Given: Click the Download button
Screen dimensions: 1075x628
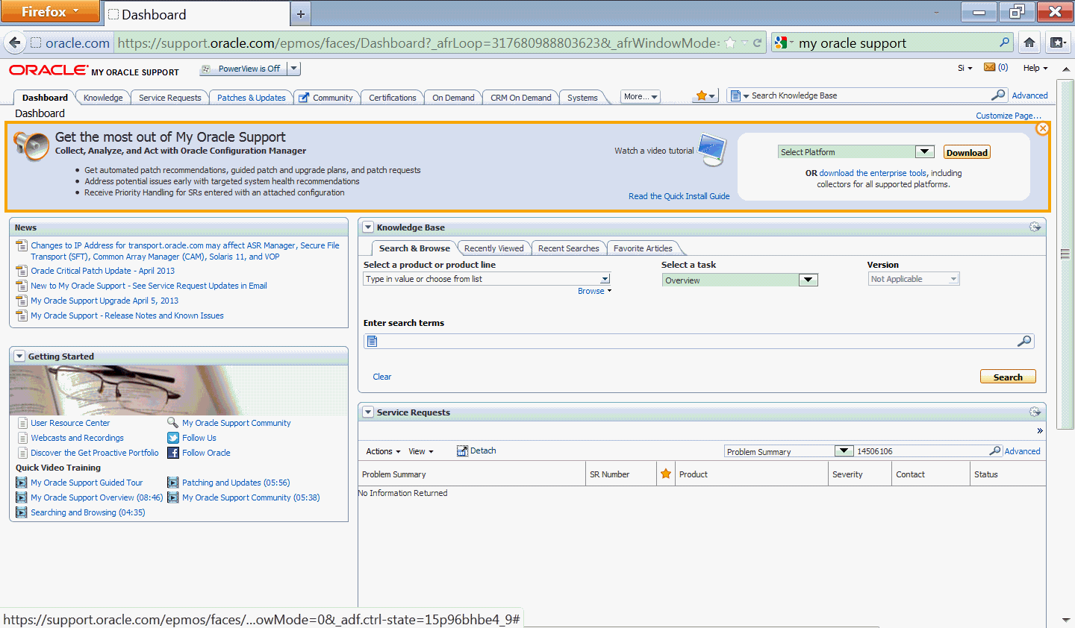Looking at the screenshot, I should pos(967,152).
